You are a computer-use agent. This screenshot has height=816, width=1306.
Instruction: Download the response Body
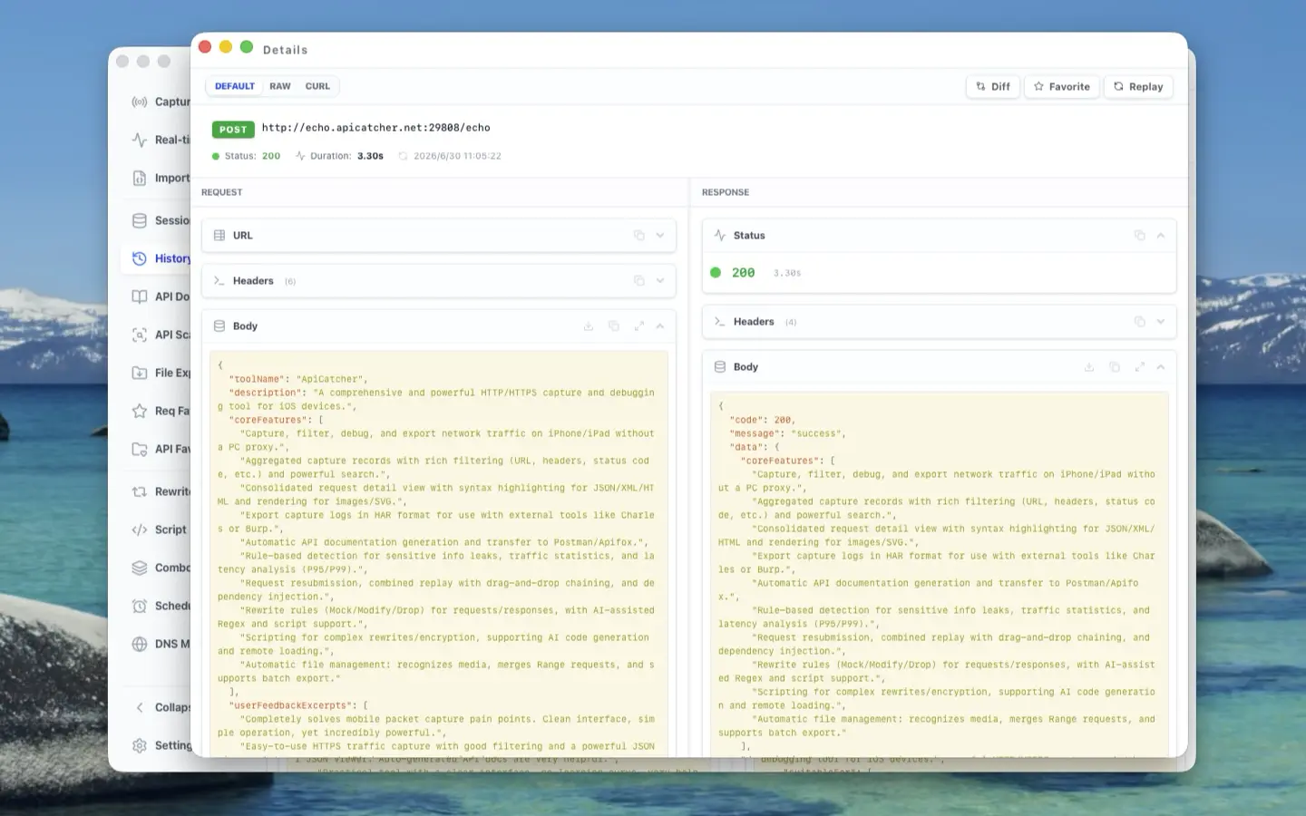coord(1089,366)
